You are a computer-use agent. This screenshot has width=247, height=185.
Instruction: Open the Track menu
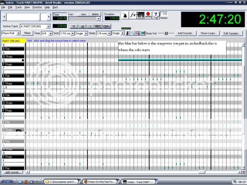pos(19,7)
